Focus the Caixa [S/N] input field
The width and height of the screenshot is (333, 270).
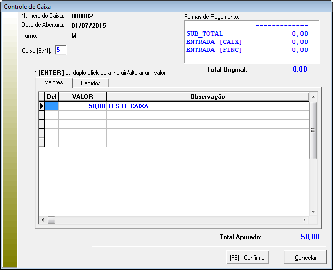click(60, 50)
